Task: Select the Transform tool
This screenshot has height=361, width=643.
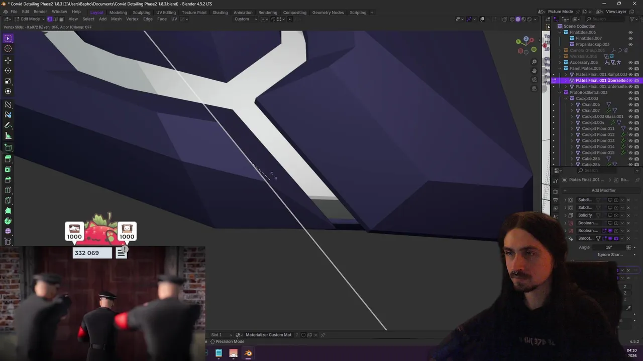Action: coord(8,91)
